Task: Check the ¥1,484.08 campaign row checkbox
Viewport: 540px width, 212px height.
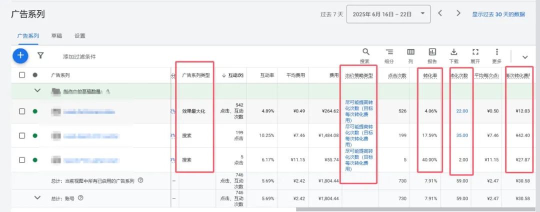Action: 21,135
